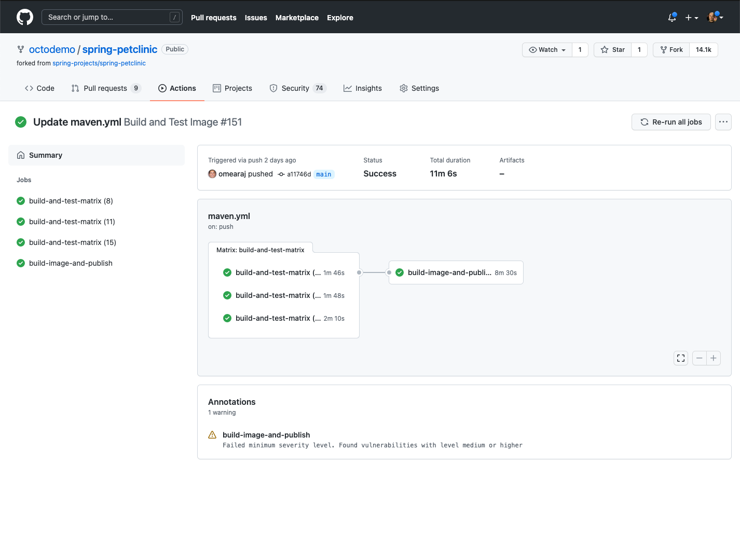
Task: Expand the Watch dropdown
Action: point(547,50)
